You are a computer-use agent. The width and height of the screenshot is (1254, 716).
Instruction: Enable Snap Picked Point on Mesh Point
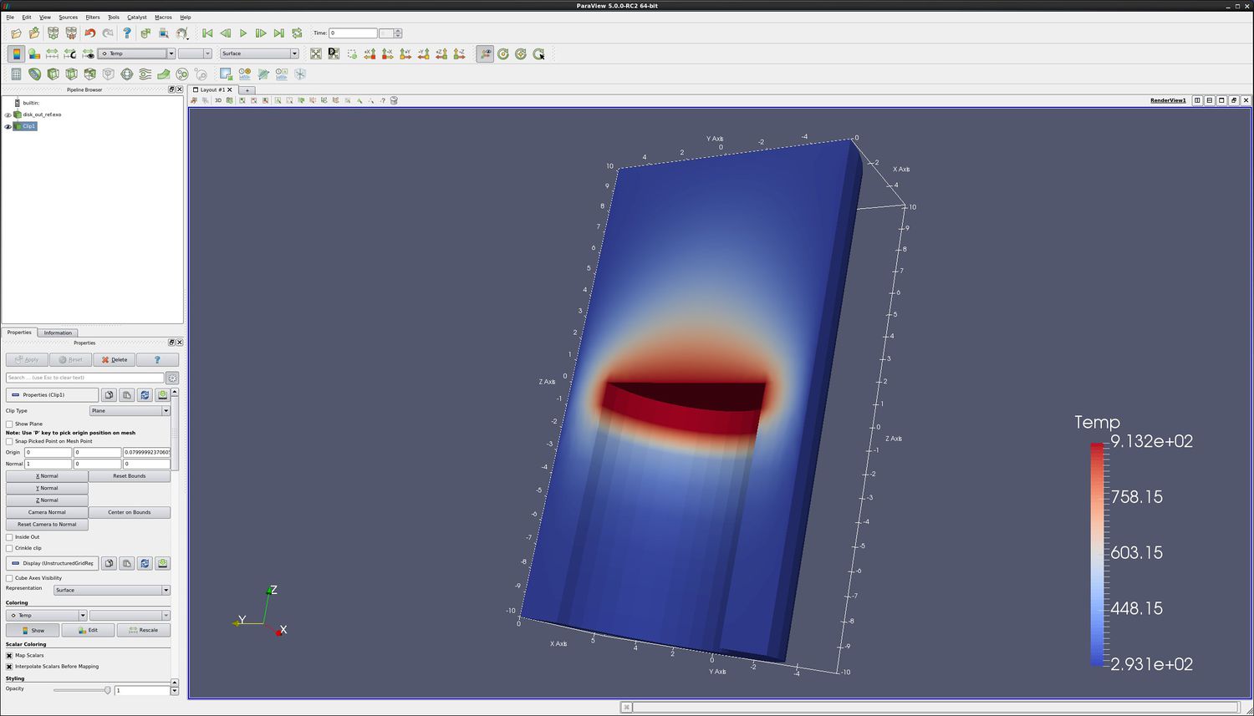(9, 441)
